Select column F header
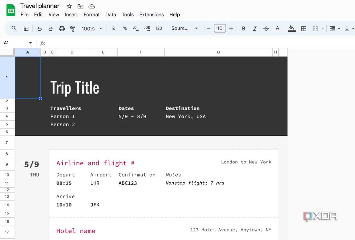Screen dimensions: 355x240 141,52
